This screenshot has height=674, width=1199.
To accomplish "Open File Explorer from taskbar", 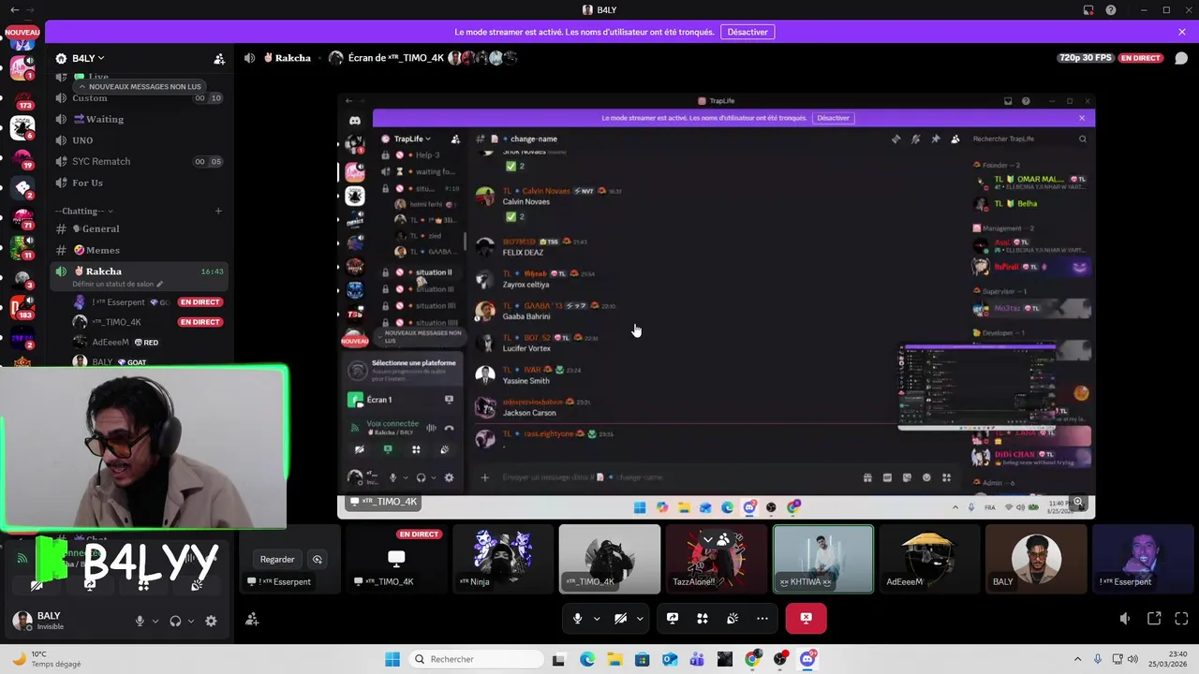I will click(614, 659).
